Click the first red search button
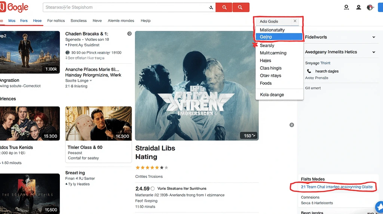383x214 pixels. (224, 7)
